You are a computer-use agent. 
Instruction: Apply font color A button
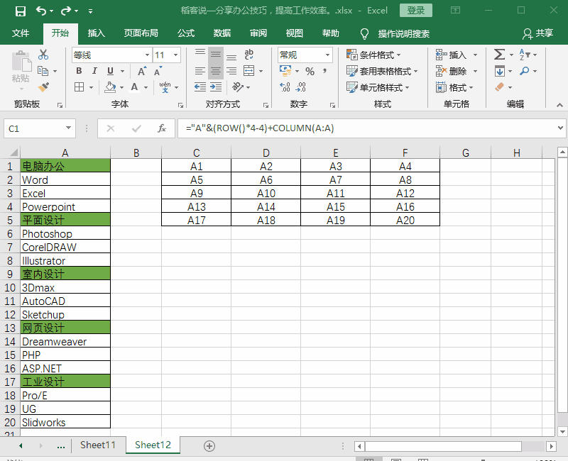pos(134,87)
